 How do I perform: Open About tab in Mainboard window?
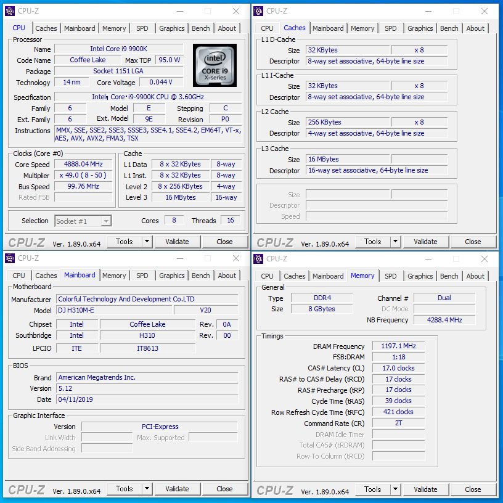click(227, 276)
